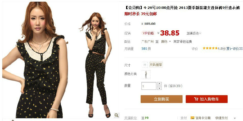
Task: Open the 尺码推荐 size recommendation
Action: pos(156,65)
